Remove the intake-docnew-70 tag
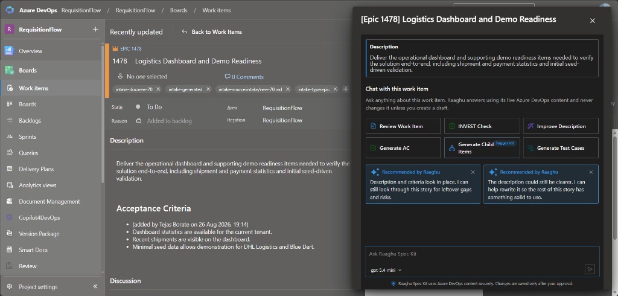 (158, 89)
